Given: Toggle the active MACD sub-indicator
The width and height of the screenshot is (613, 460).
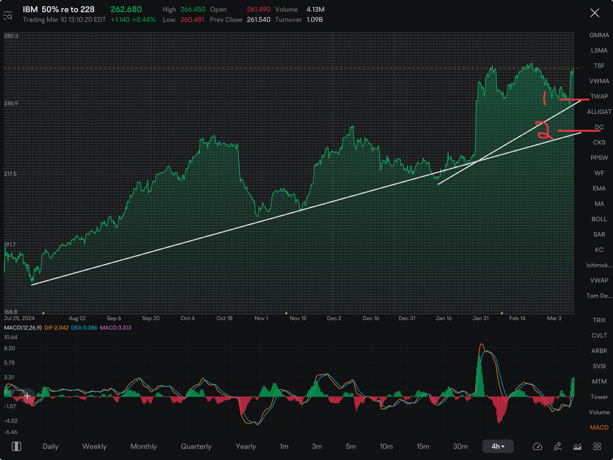Looking at the screenshot, I should click(599, 428).
